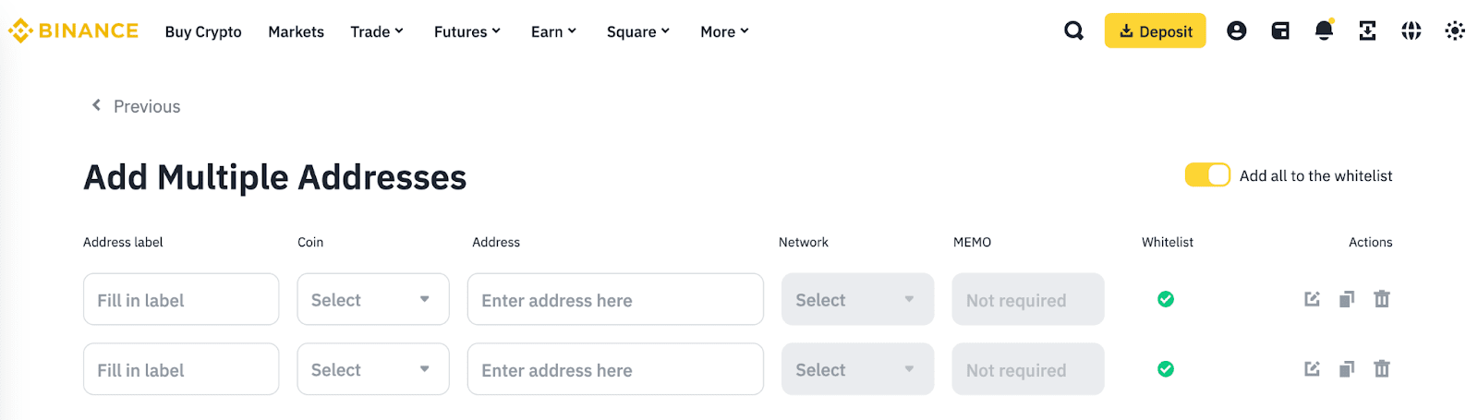Open the first row Coin dropdown
The width and height of the screenshot is (1478, 420).
[372, 299]
